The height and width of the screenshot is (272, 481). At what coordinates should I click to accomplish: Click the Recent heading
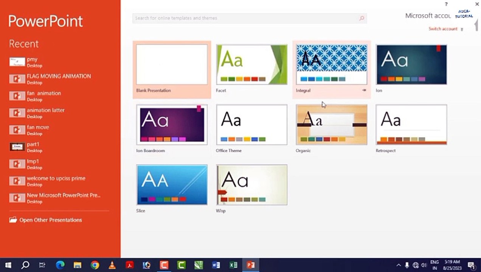(24, 44)
